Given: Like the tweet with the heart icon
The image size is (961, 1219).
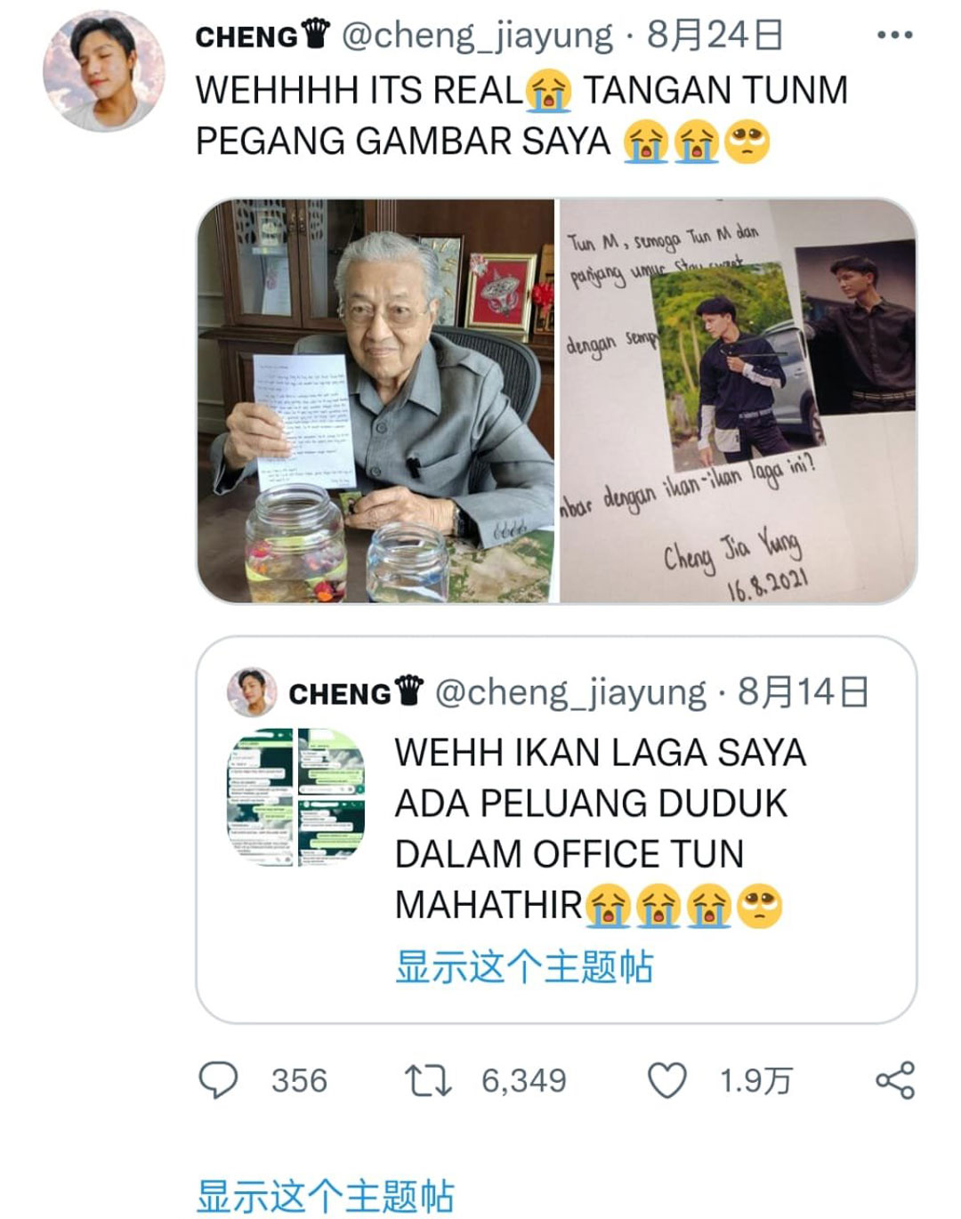Looking at the screenshot, I should (x=666, y=1081).
